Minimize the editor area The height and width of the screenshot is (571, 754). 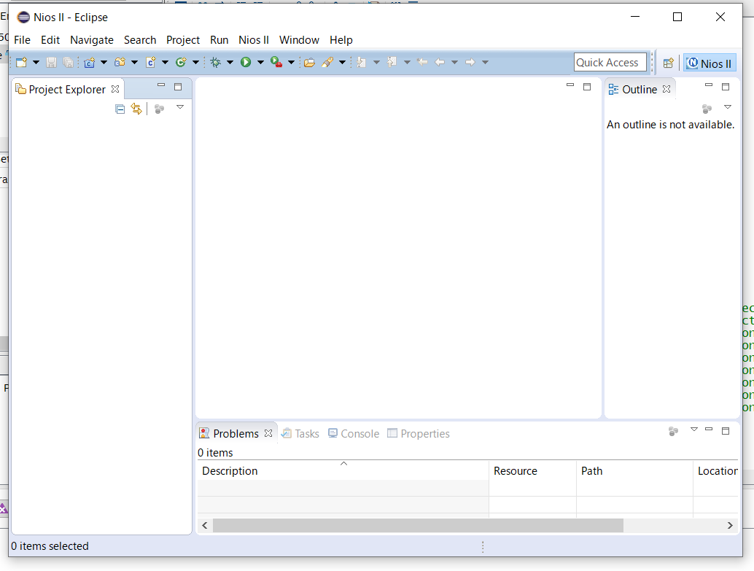click(x=570, y=85)
